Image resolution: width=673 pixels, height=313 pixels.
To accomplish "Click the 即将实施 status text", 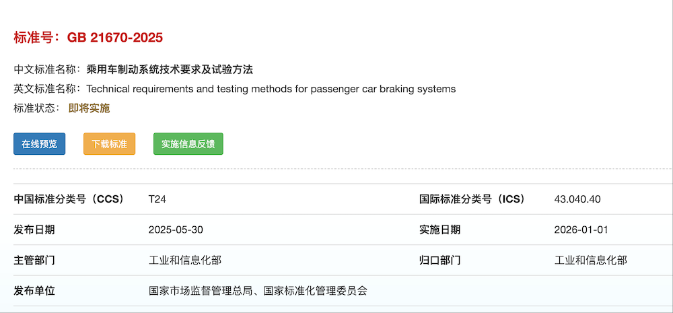I will (89, 108).
